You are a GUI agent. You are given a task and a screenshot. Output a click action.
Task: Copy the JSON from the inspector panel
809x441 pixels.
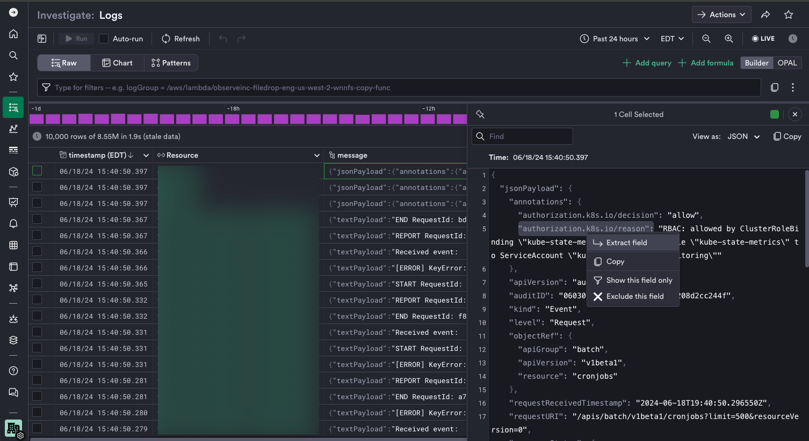787,136
